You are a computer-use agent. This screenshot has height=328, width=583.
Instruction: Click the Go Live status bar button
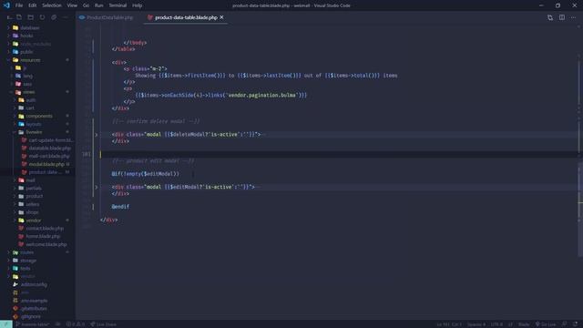pyautogui.click(x=546, y=324)
